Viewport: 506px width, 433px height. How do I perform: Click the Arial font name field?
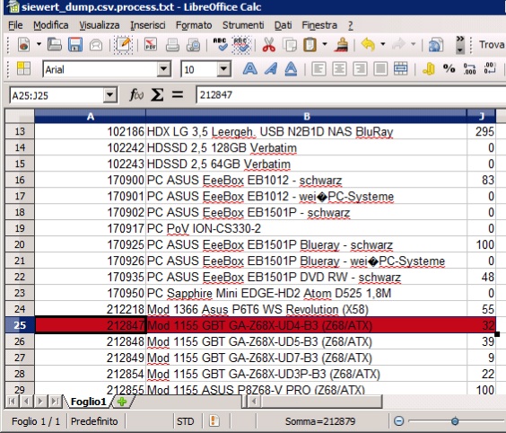tap(100, 69)
